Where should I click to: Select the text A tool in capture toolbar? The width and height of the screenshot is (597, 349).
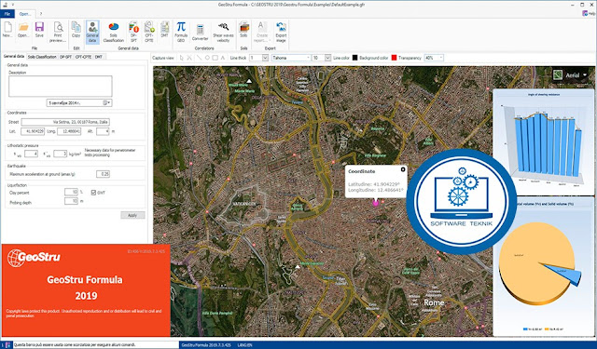[223, 58]
